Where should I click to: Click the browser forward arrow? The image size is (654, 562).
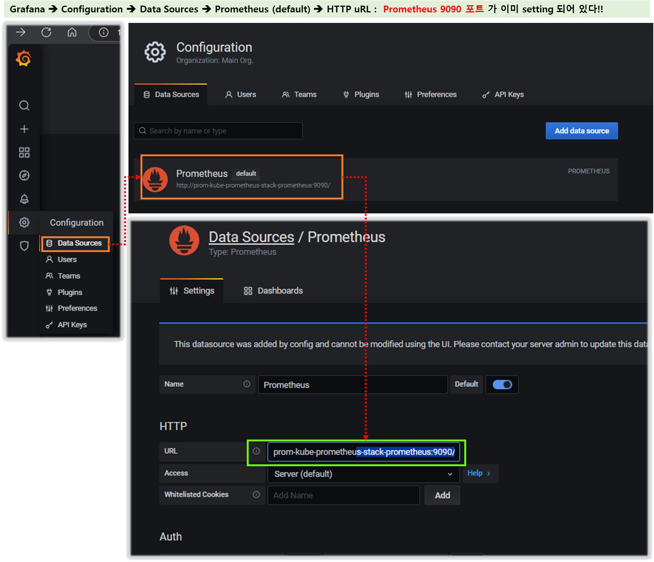(21, 32)
